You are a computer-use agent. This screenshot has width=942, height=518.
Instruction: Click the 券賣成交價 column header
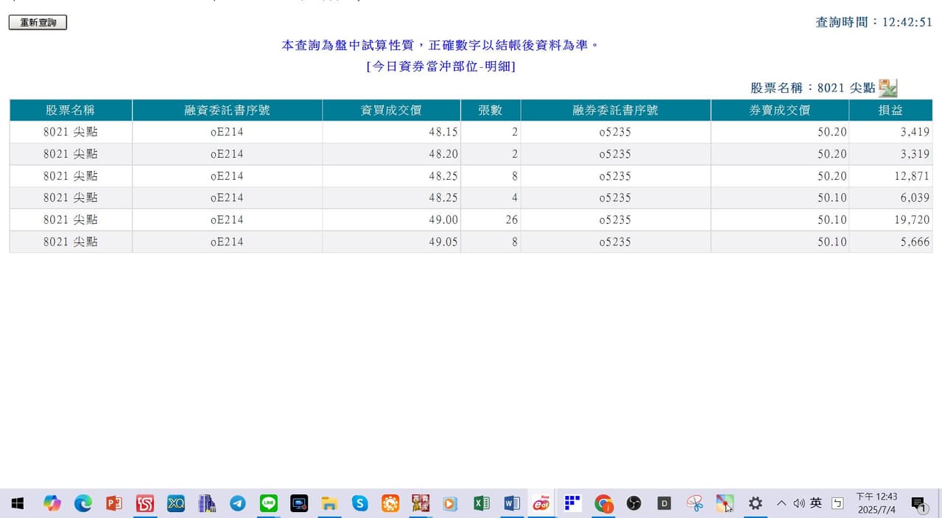coord(780,111)
